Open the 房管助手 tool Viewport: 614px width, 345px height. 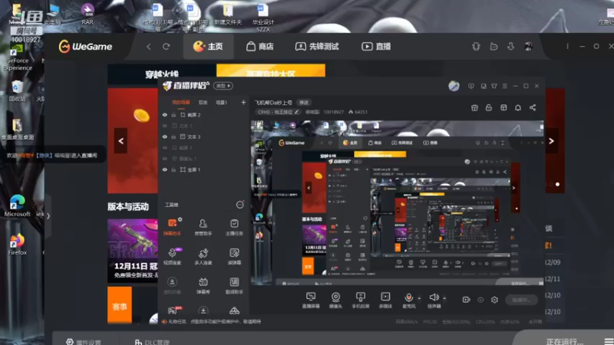[203, 227]
